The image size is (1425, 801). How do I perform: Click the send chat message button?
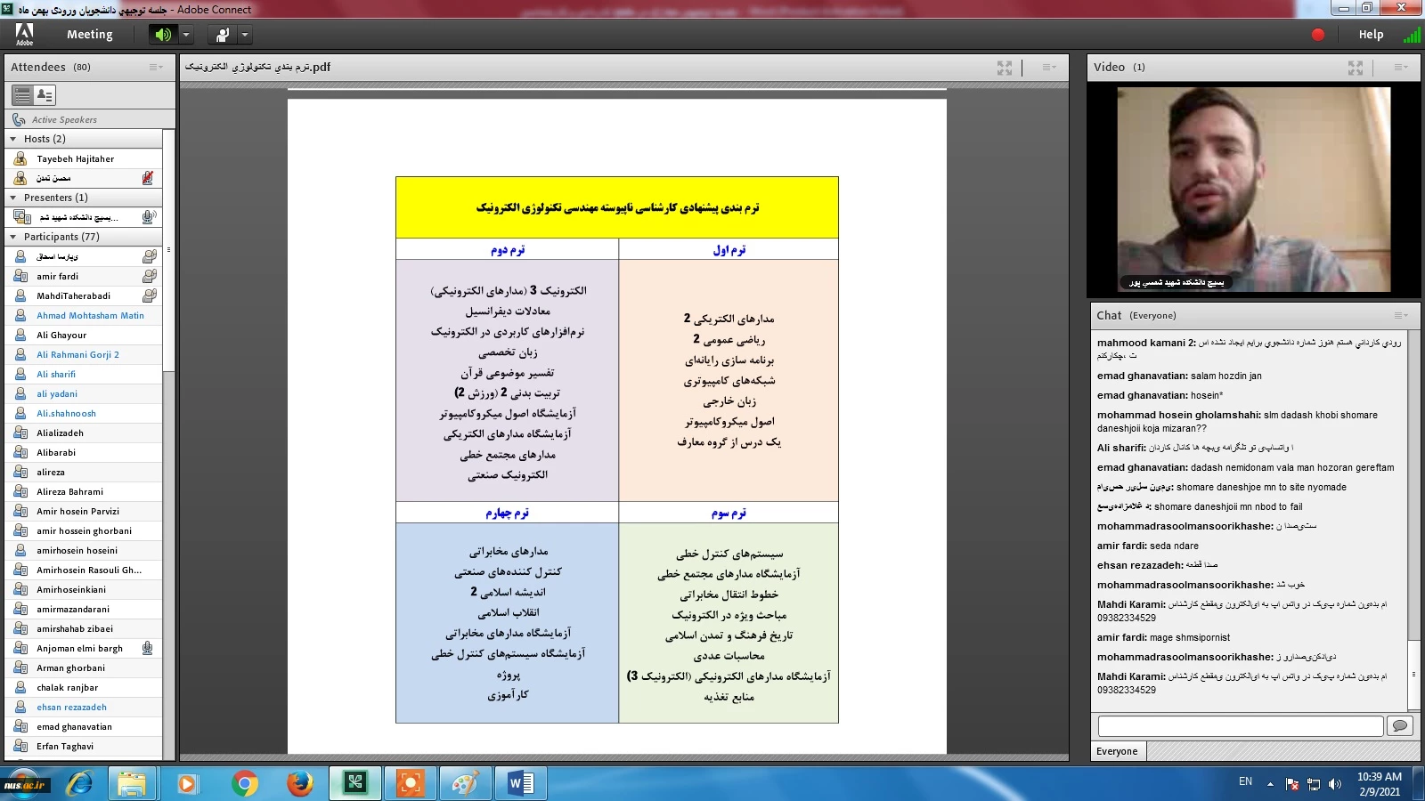1400,725
